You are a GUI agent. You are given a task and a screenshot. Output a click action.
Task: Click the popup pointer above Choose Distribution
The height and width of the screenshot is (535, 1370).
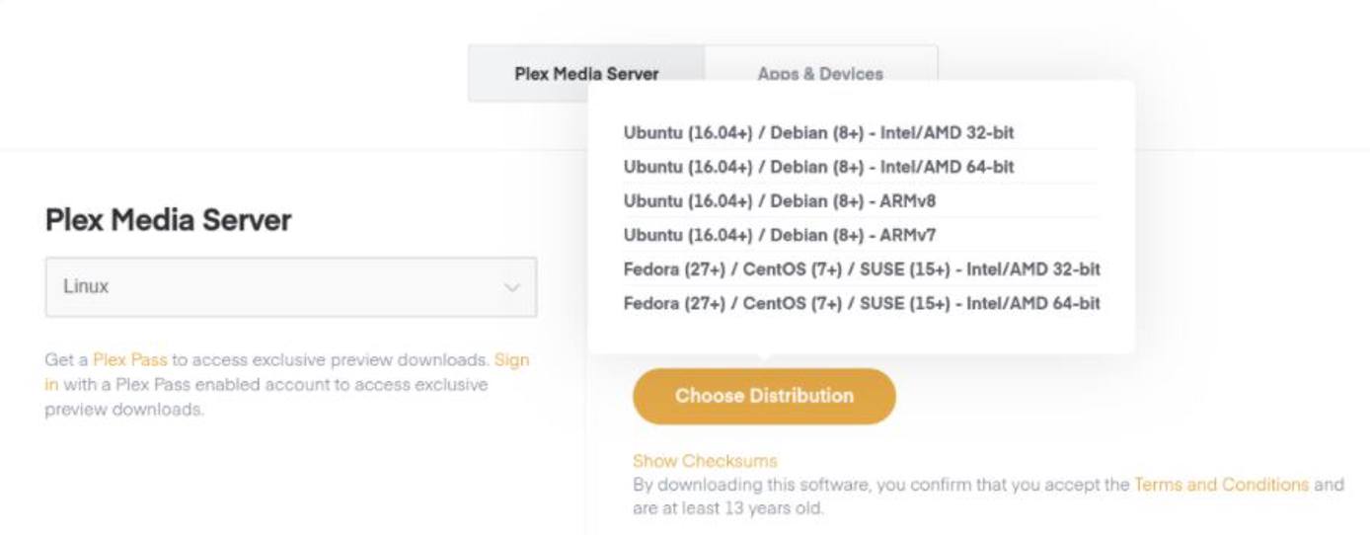pyautogui.click(x=764, y=359)
